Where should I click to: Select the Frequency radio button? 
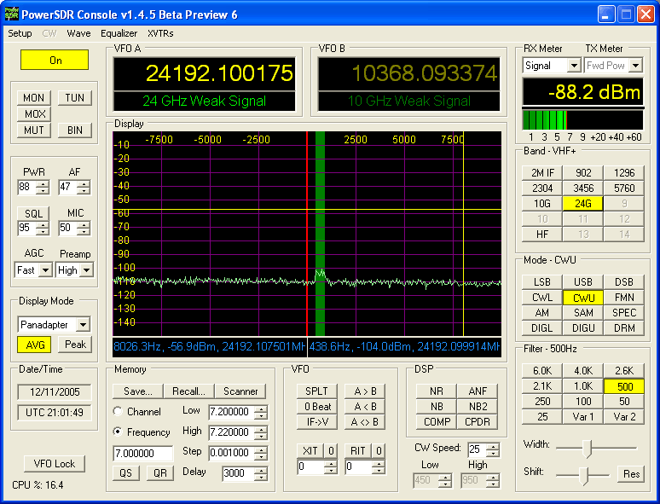(x=118, y=432)
